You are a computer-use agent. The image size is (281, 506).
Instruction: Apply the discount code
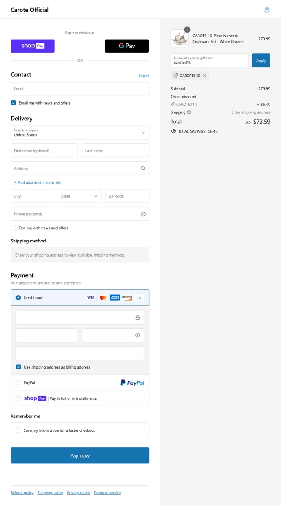click(261, 60)
